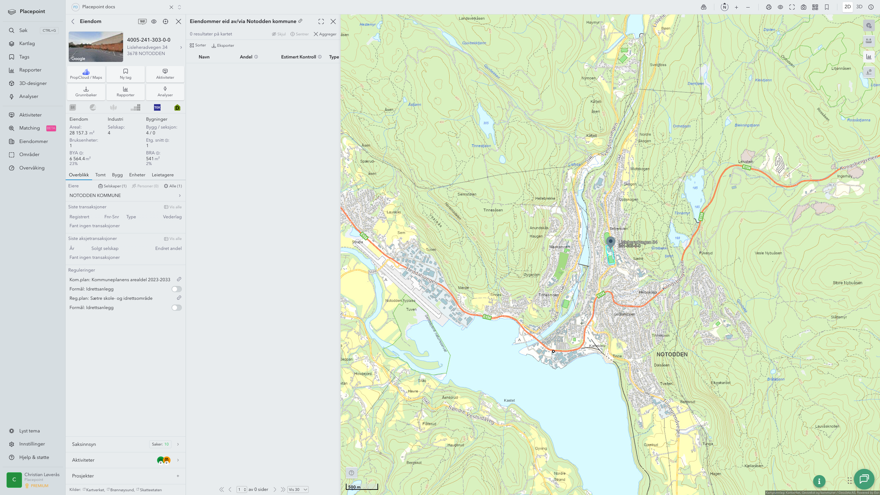Open Aktiviteter quick action button
The width and height of the screenshot is (880, 495).
(165, 74)
